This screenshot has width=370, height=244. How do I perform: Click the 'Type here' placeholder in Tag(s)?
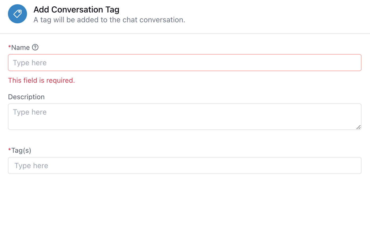[31, 165]
